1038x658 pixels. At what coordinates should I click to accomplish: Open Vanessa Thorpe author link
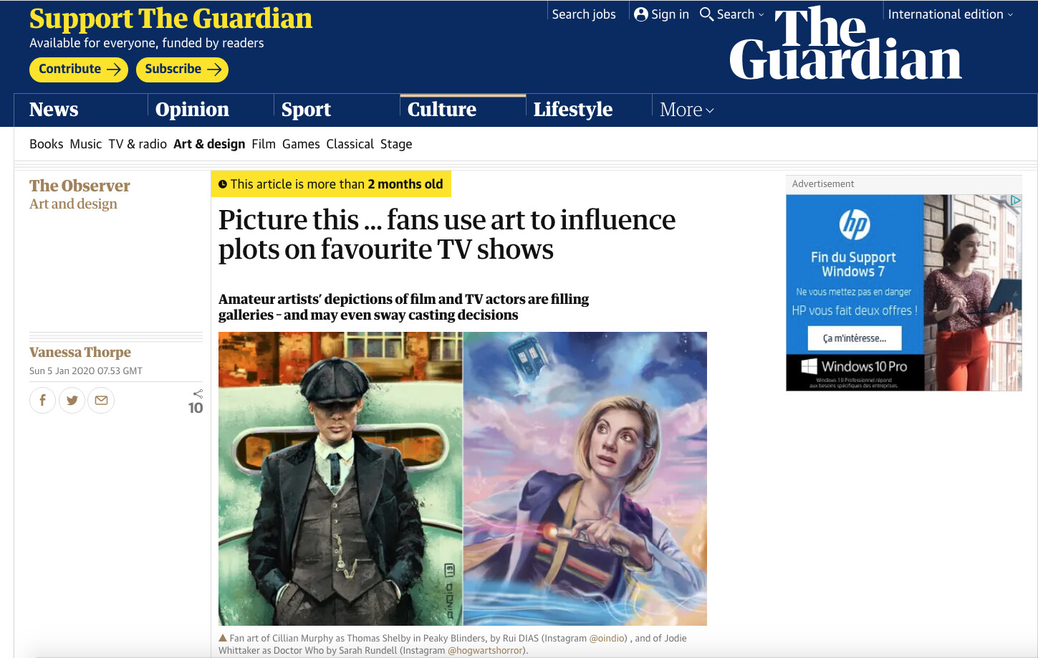(x=80, y=352)
